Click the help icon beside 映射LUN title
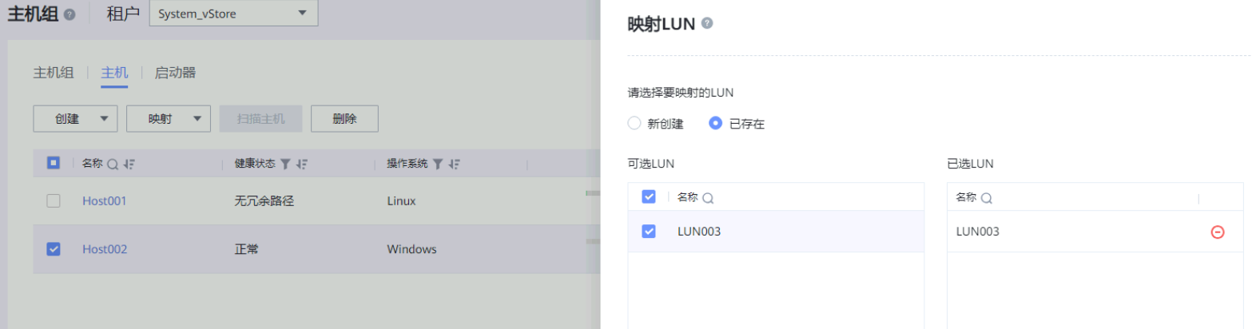This screenshot has width=1256, height=329. click(707, 24)
